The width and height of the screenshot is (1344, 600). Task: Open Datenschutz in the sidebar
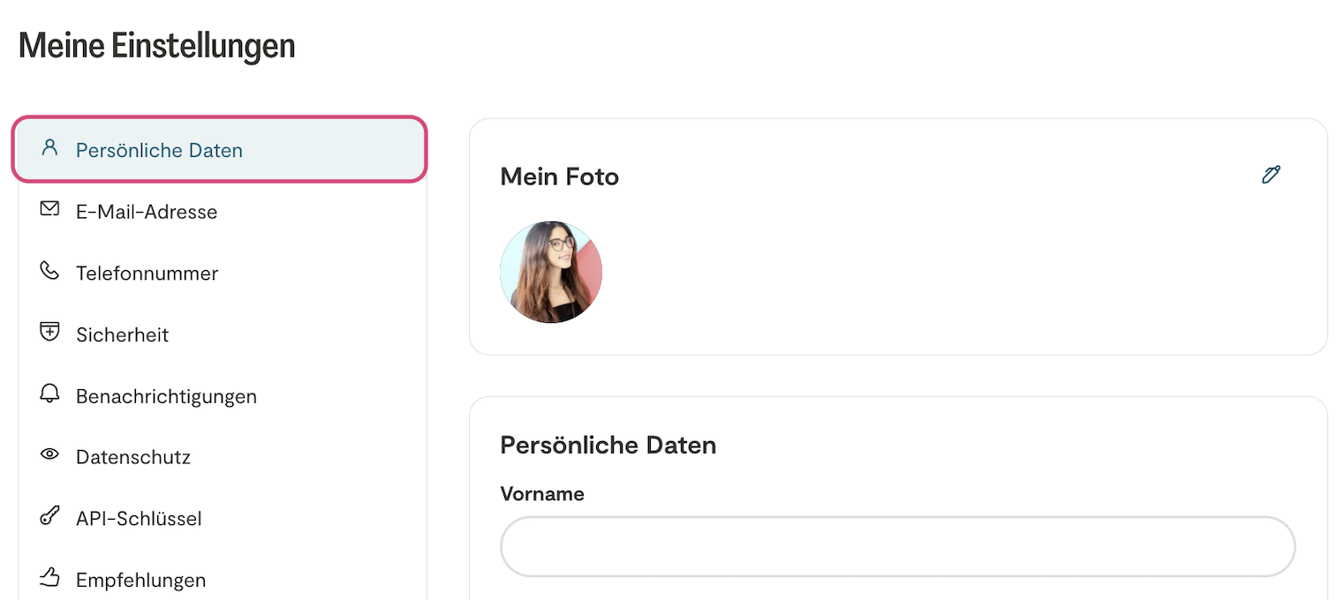[133, 458]
